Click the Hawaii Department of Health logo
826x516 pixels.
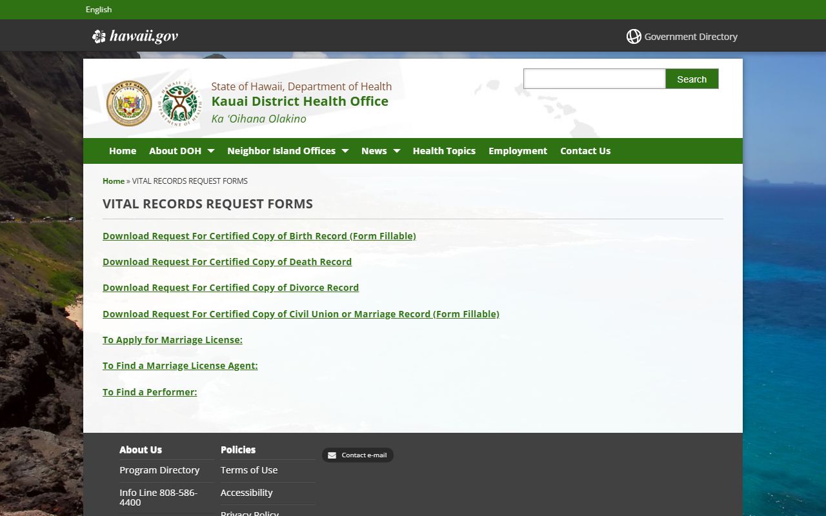[180, 103]
